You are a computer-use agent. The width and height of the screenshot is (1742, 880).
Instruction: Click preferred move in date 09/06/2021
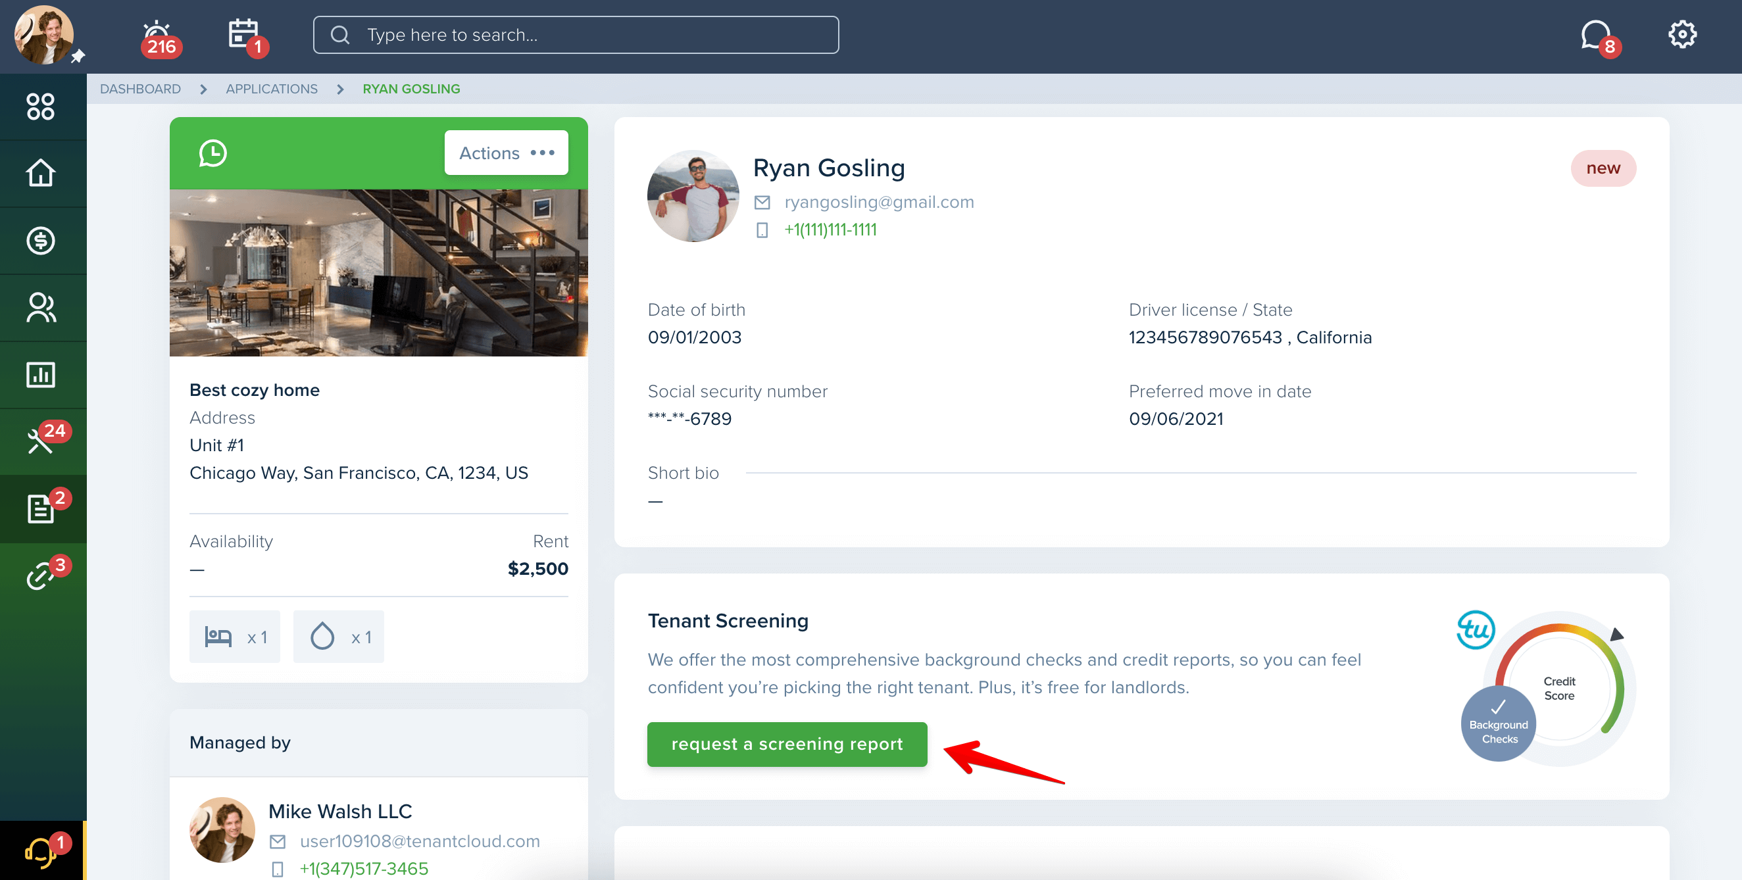(x=1176, y=419)
